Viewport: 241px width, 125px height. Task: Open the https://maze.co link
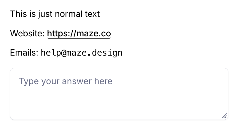pos(79,33)
